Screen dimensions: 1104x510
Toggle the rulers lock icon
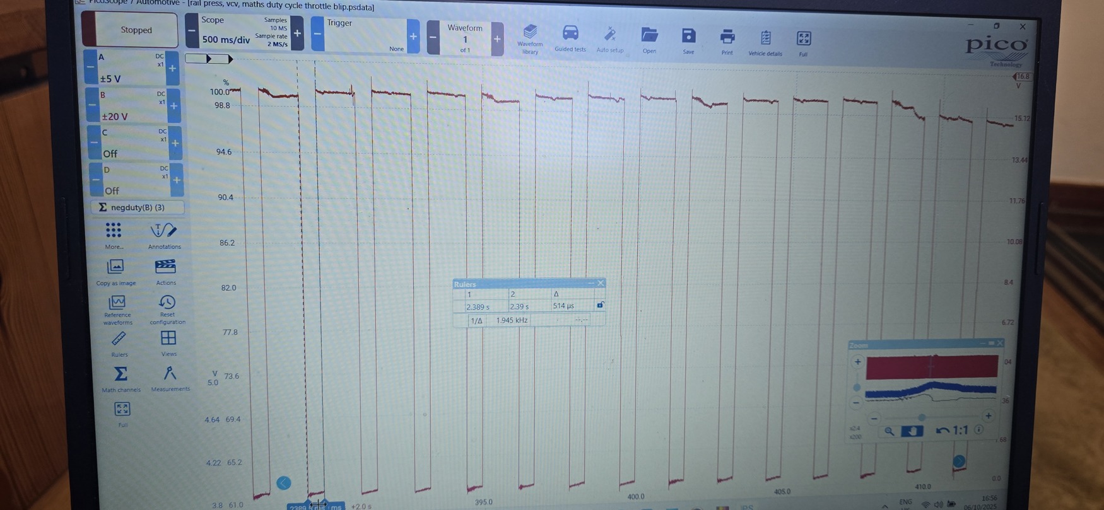pos(600,305)
